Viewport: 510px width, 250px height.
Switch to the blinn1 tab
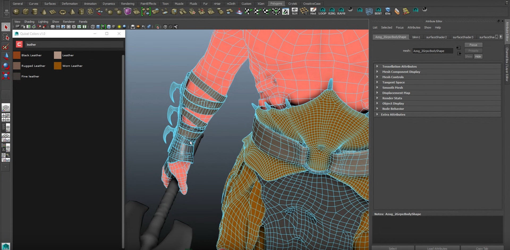[x=416, y=37]
